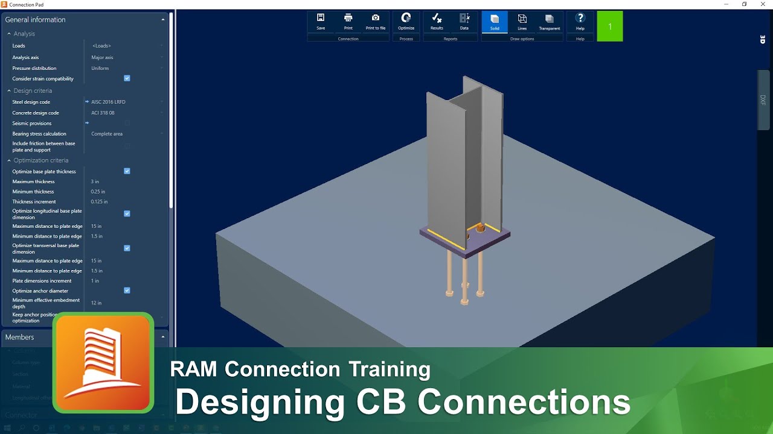Toggle Optimize transversal base plate dimension checkbox
This screenshot has width=773, height=434.
pos(127,248)
